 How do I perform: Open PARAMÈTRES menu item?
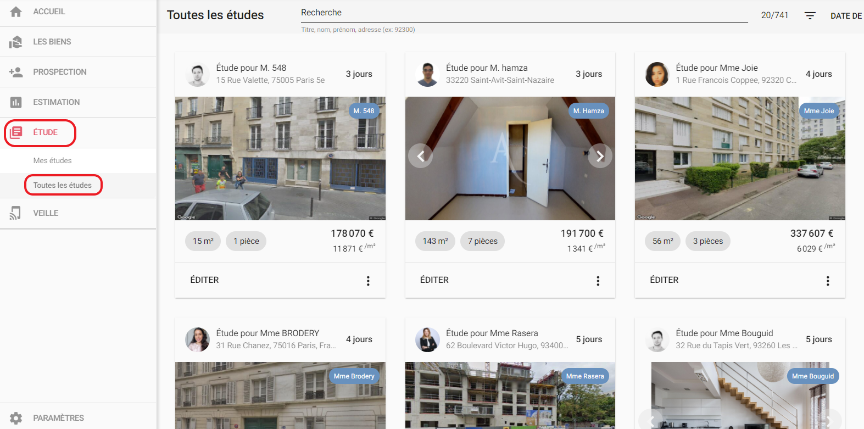pos(78,418)
